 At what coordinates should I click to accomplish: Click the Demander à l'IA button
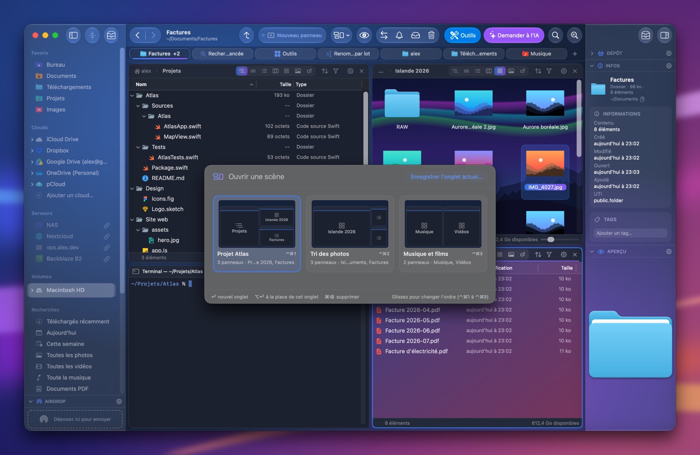click(514, 35)
